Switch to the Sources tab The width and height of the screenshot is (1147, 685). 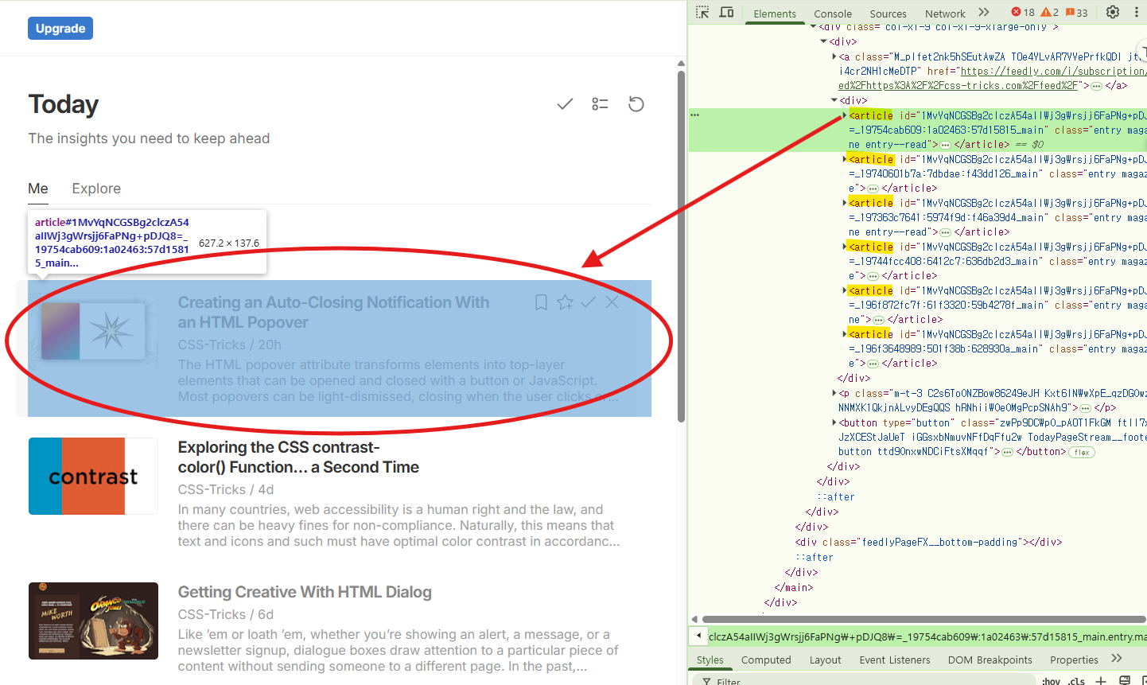(x=888, y=14)
